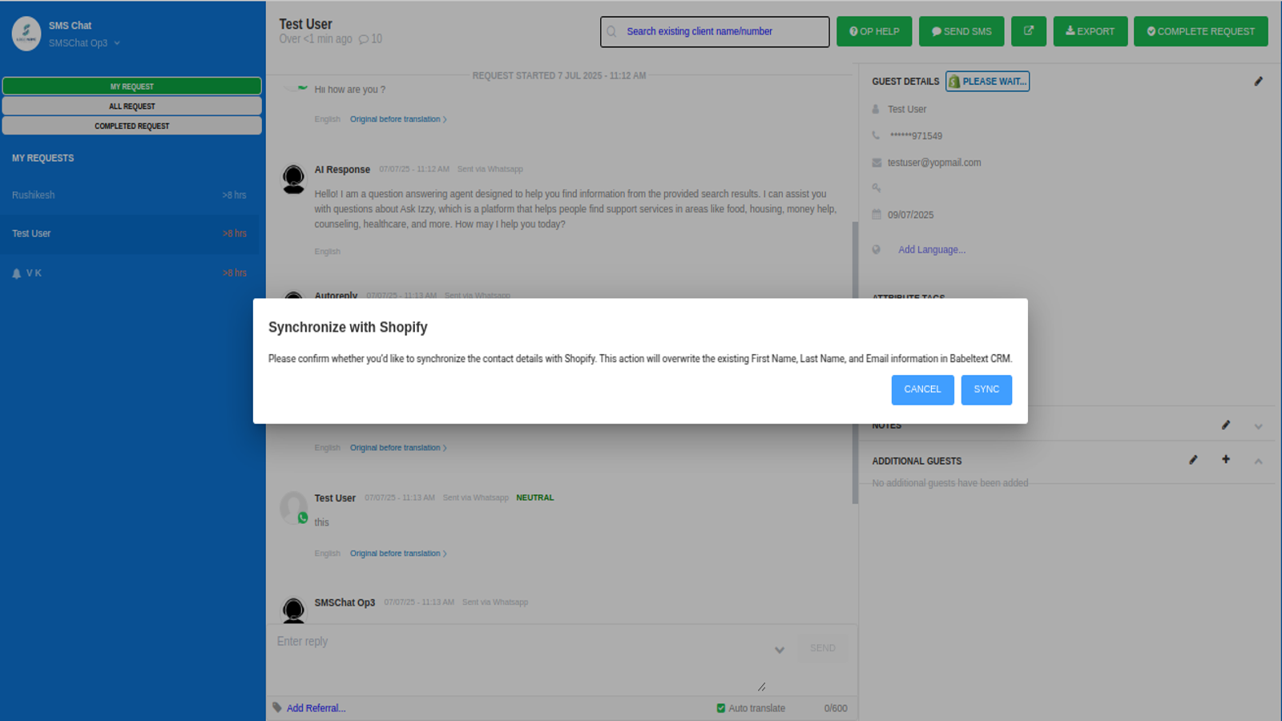Open the OP HELP button
This screenshot has height=721, width=1282.
pos(874,31)
